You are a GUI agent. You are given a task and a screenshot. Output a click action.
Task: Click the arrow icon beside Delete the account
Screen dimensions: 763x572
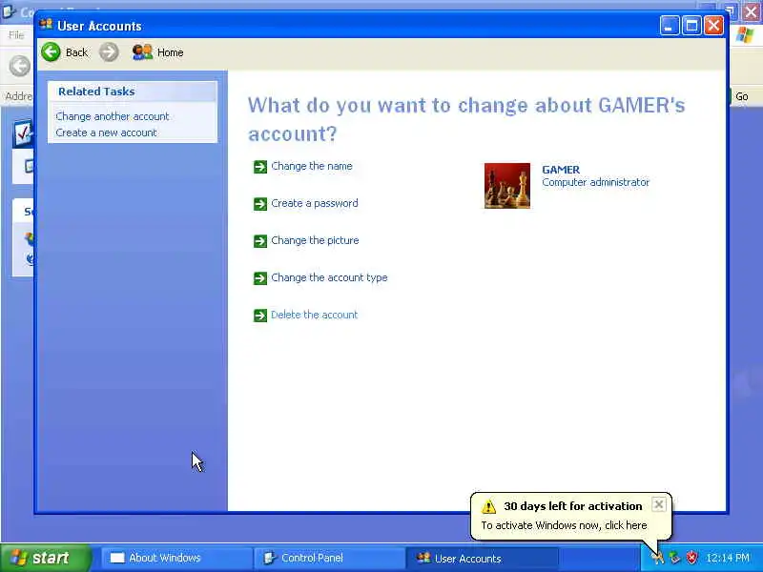(x=260, y=316)
